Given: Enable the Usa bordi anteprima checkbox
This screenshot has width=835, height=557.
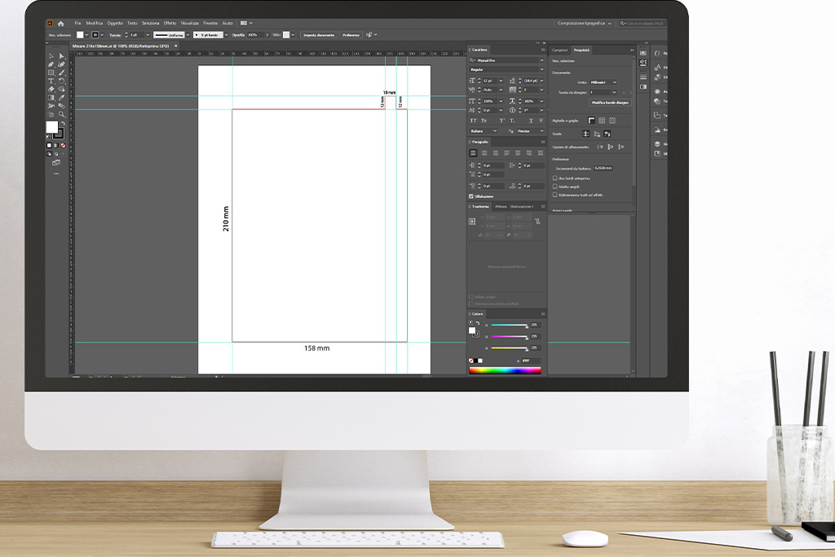Looking at the screenshot, I should click(x=555, y=178).
